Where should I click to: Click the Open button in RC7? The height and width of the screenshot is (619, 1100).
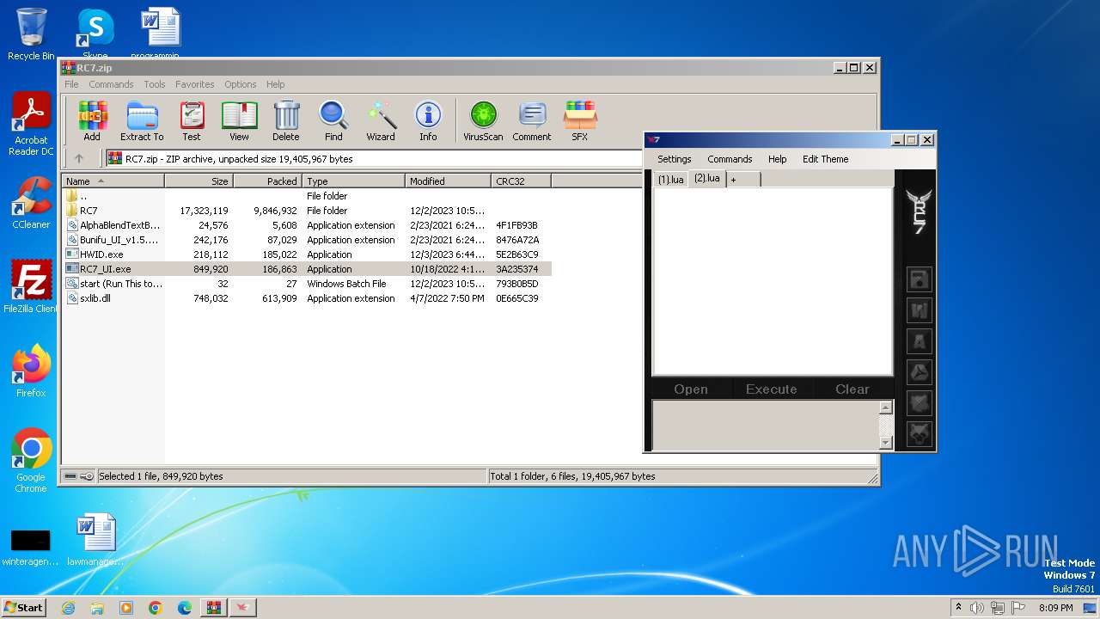click(691, 389)
